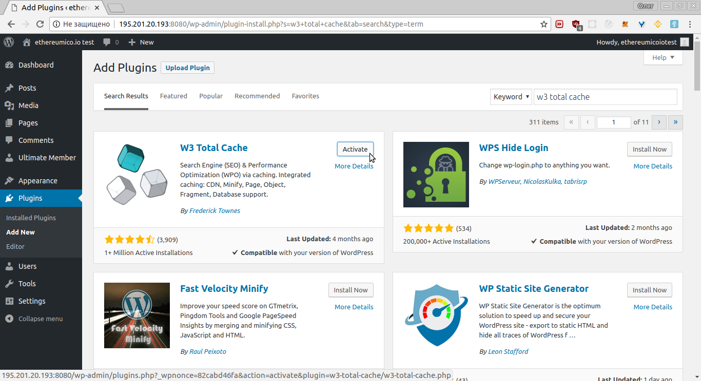The width and height of the screenshot is (701, 381).
Task: Open Installed Plugins submenu item
Action: pos(31,218)
